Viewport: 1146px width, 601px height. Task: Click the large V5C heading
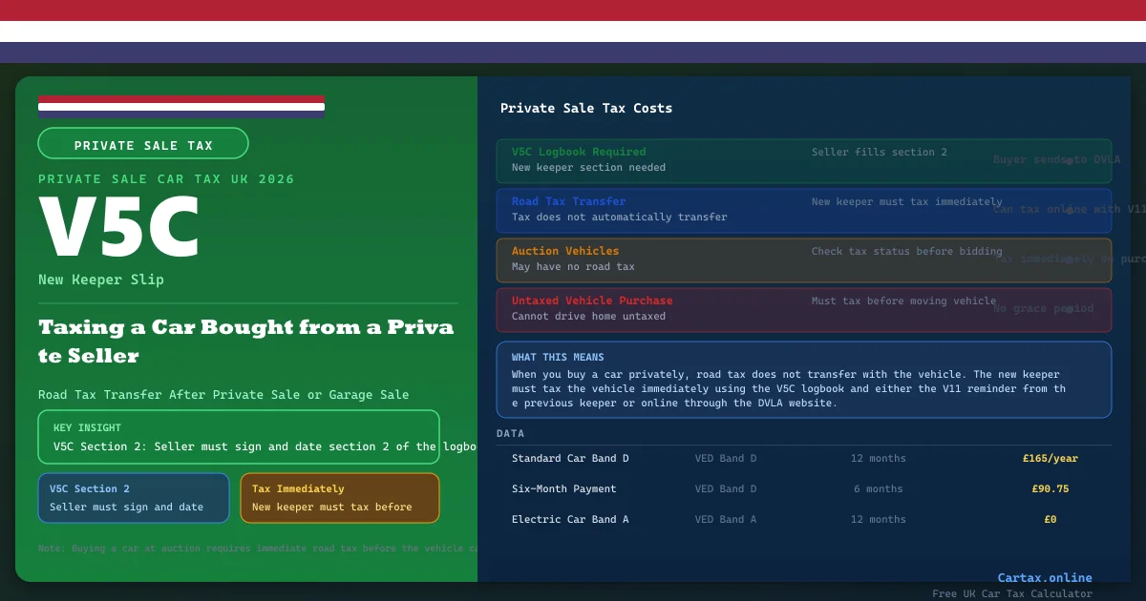click(119, 229)
